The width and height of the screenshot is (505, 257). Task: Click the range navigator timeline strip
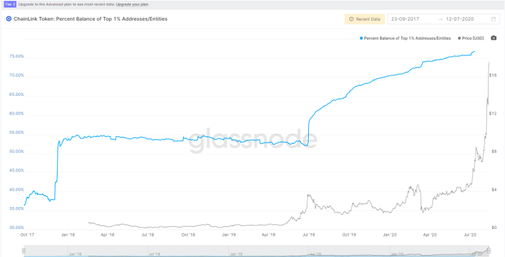[256, 251]
